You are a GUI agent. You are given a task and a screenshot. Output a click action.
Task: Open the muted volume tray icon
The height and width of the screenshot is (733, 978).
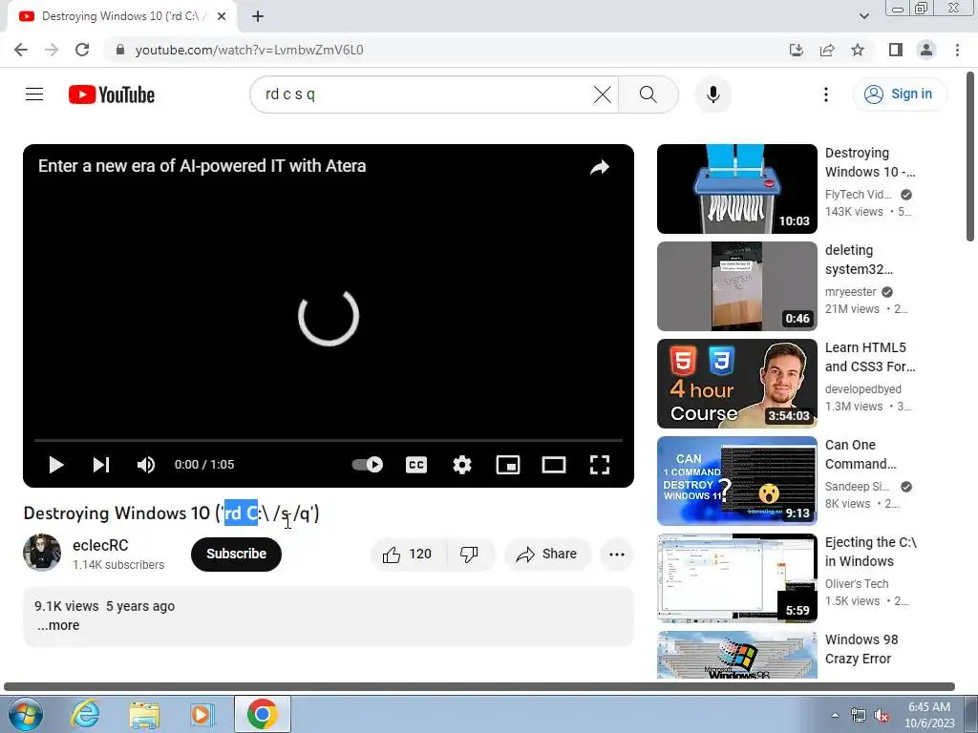[x=882, y=716]
